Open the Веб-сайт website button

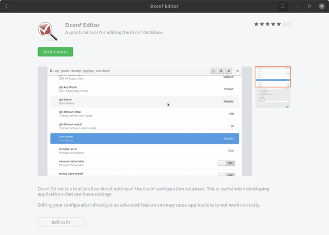coord(61,222)
